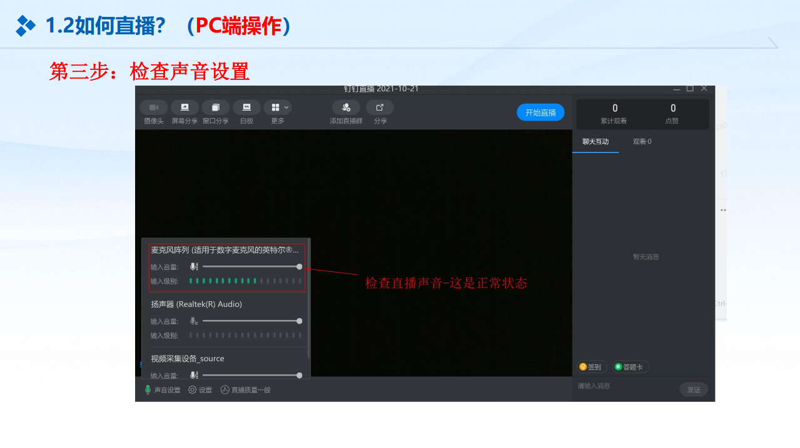
Task: Click the 签到 check-in button
Action: (x=591, y=367)
